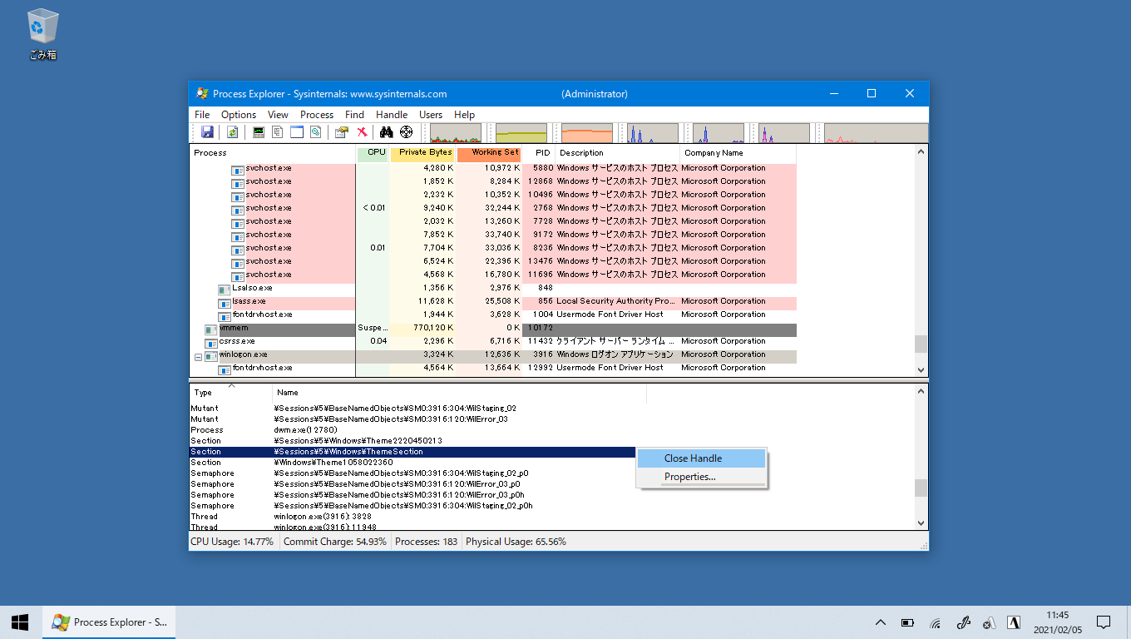
Task: Sort by the PID column header
Action: 539,153
